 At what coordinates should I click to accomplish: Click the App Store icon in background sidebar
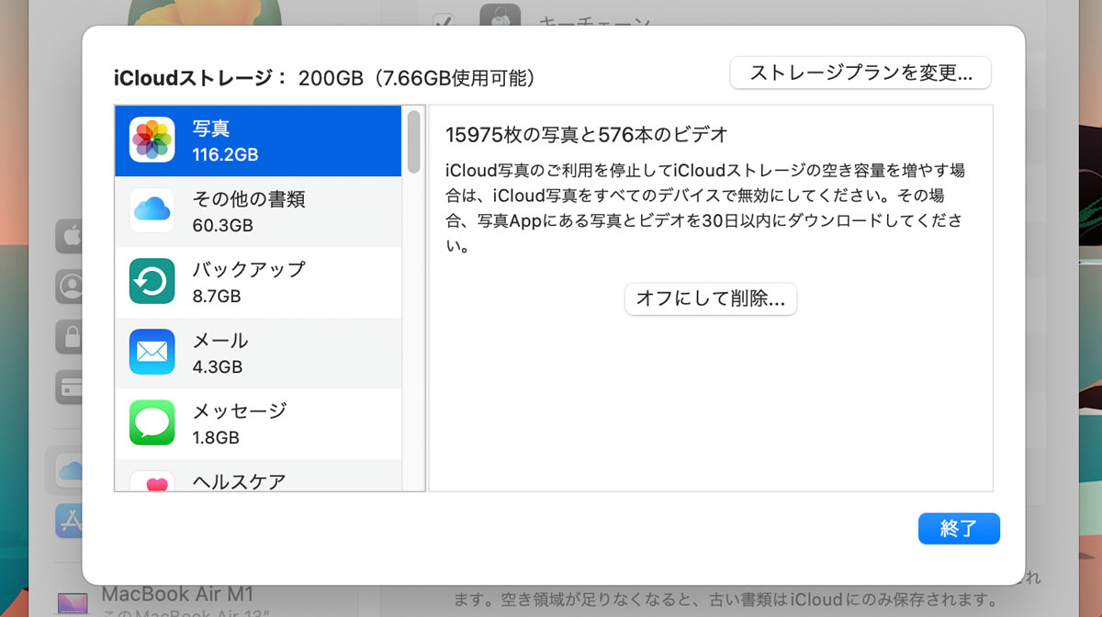[x=70, y=521]
